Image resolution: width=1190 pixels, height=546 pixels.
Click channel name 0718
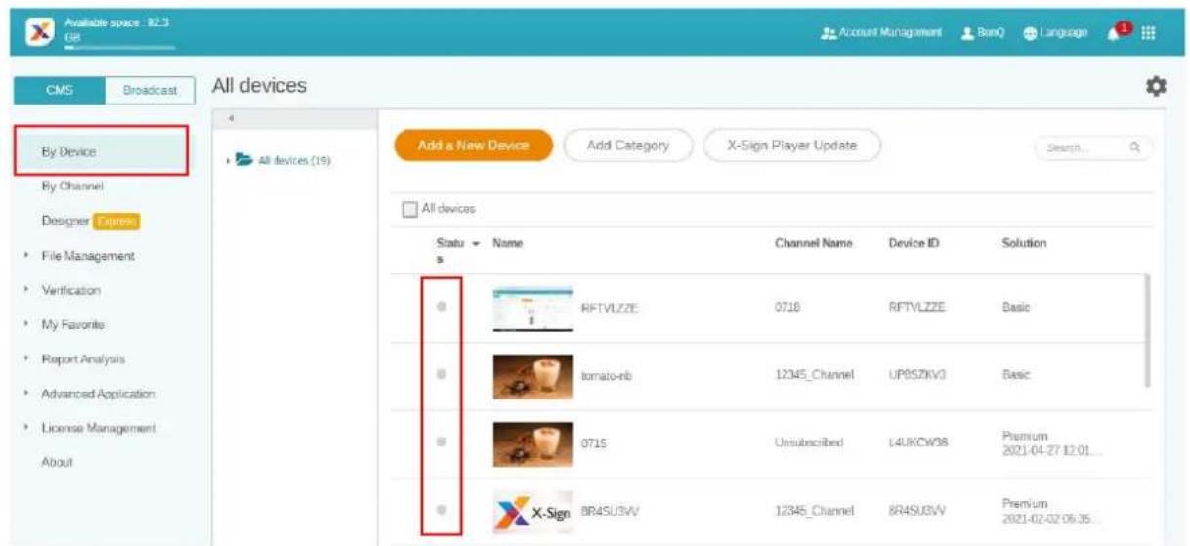click(786, 308)
